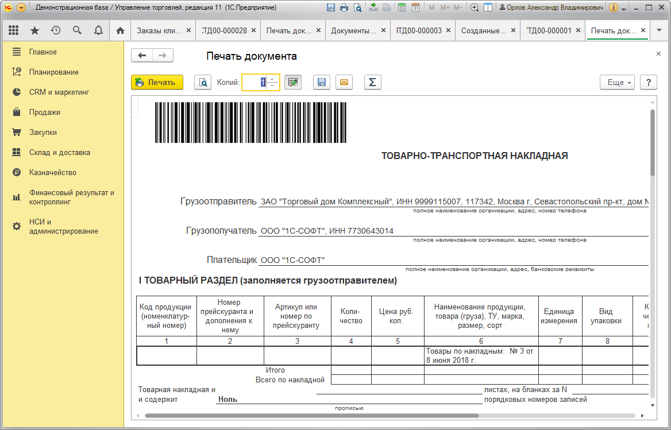Click the zoom magnifier icon in the title bar
Screen dimensions: 671x430
(x=475, y=7)
